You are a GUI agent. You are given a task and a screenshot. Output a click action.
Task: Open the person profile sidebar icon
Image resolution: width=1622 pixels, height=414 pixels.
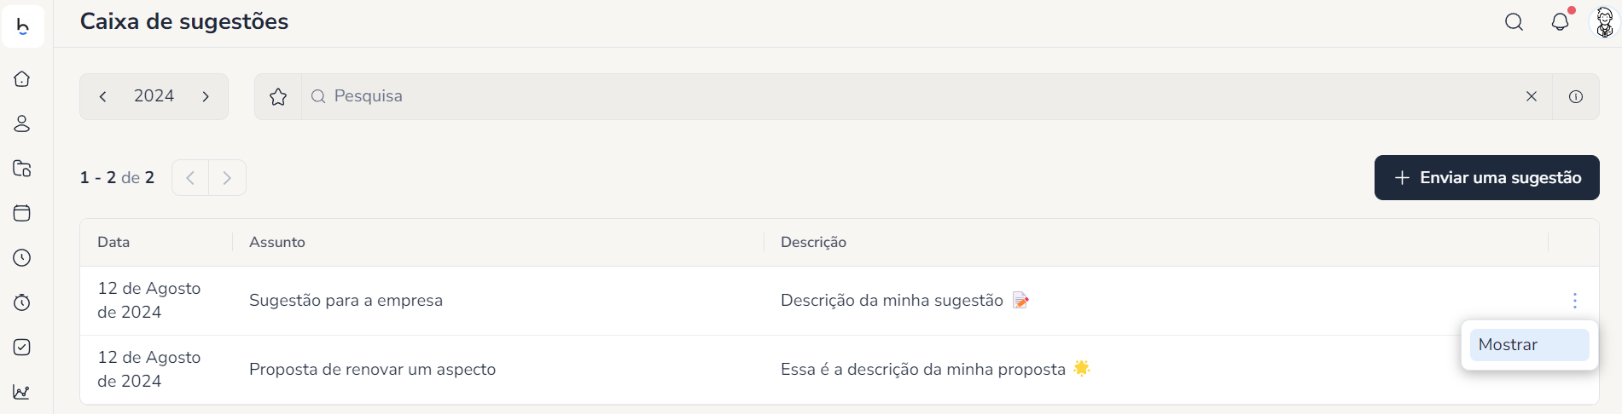pyautogui.click(x=22, y=124)
